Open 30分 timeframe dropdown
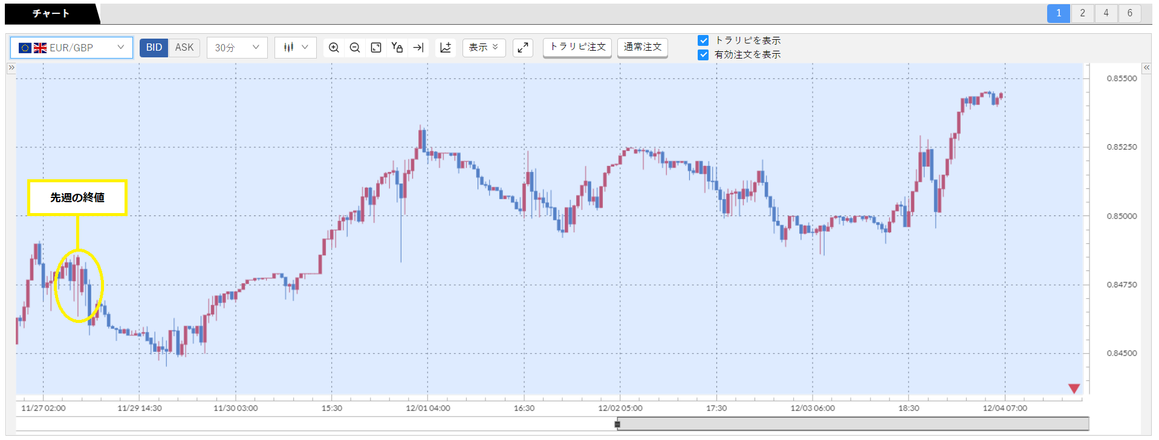Screen dimensions: 1159x440 [237, 48]
